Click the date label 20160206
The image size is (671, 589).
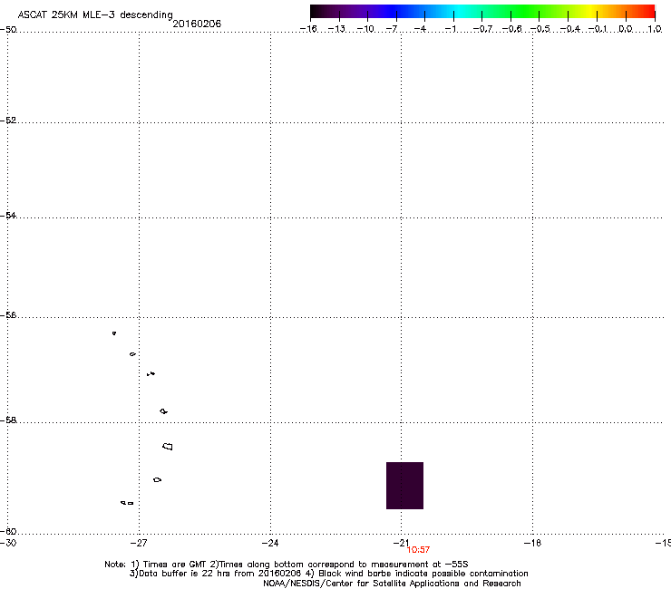pos(197,24)
